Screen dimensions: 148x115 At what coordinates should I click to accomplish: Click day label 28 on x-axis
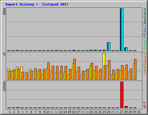(126, 112)
